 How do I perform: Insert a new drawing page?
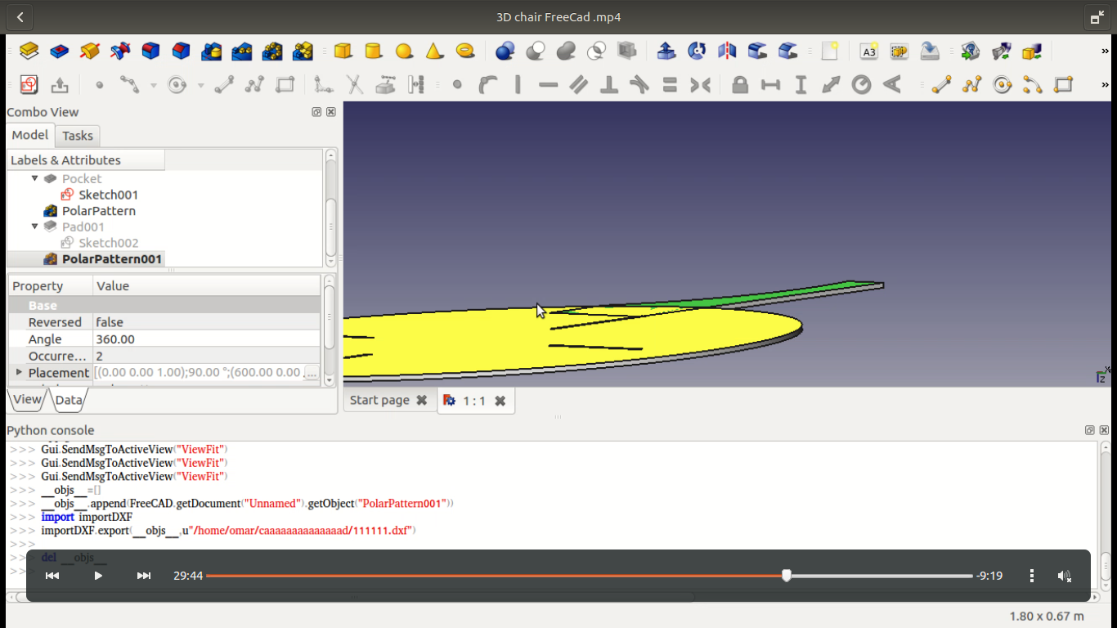click(x=829, y=52)
